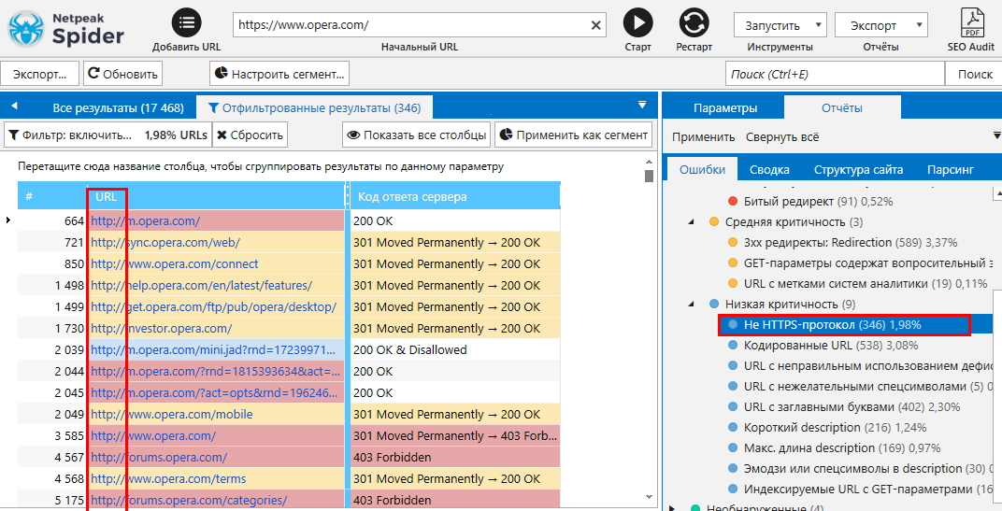
Task: Click Показать все столбцы button
Action: (x=417, y=135)
